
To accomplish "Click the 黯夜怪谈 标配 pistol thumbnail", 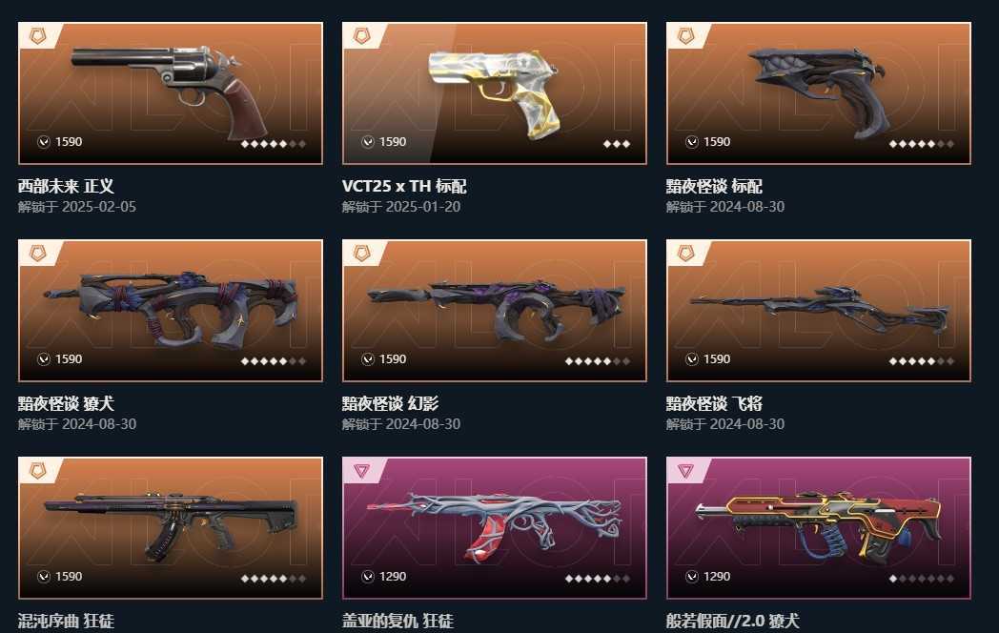I will tap(819, 93).
